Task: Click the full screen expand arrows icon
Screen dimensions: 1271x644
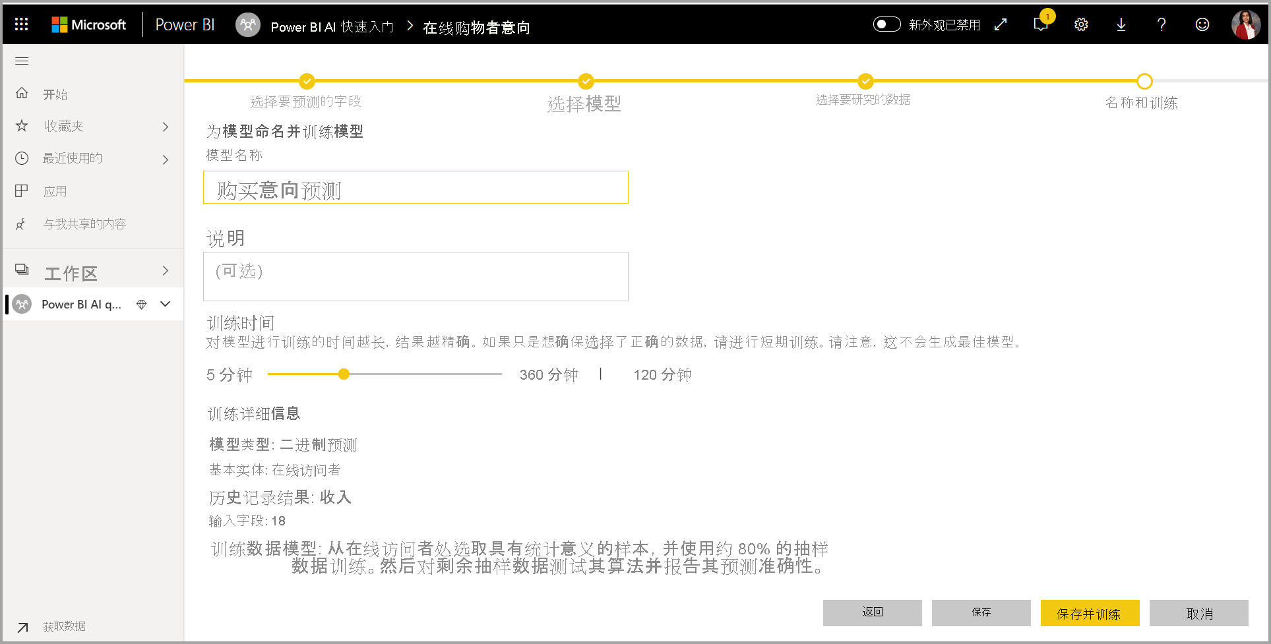Action: click(1001, 24)
